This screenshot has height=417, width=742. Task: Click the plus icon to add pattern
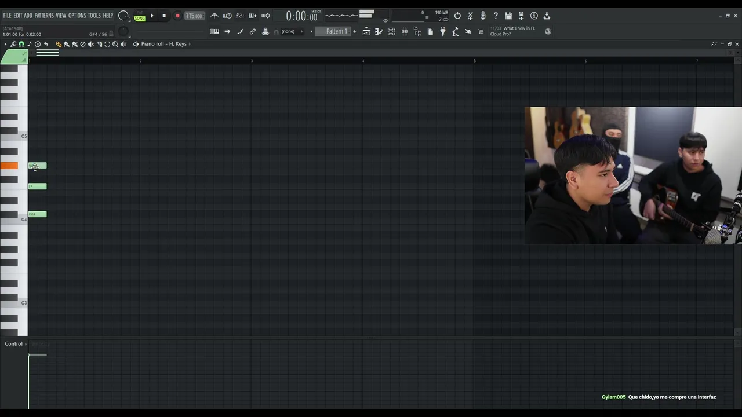pos(355,31)
